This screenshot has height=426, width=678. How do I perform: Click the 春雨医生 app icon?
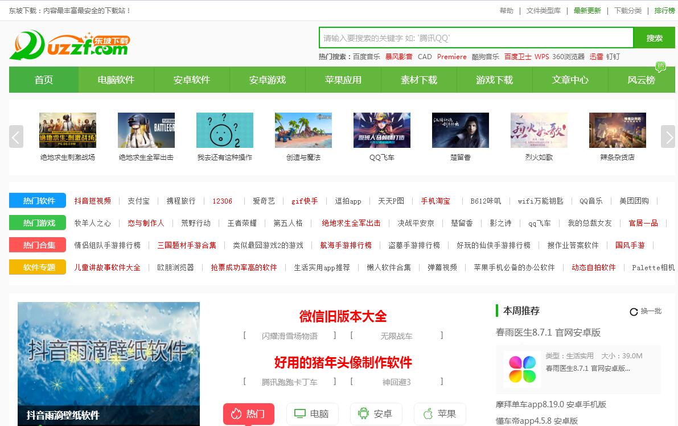[x=522, y=369]
